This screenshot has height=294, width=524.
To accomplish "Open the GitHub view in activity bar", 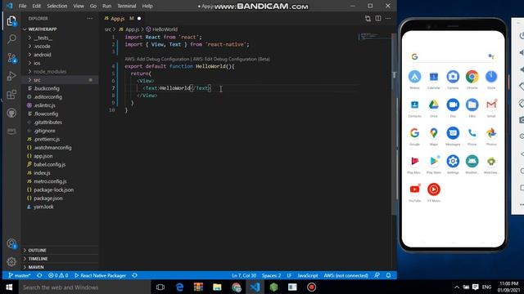I will pos(11,113).
